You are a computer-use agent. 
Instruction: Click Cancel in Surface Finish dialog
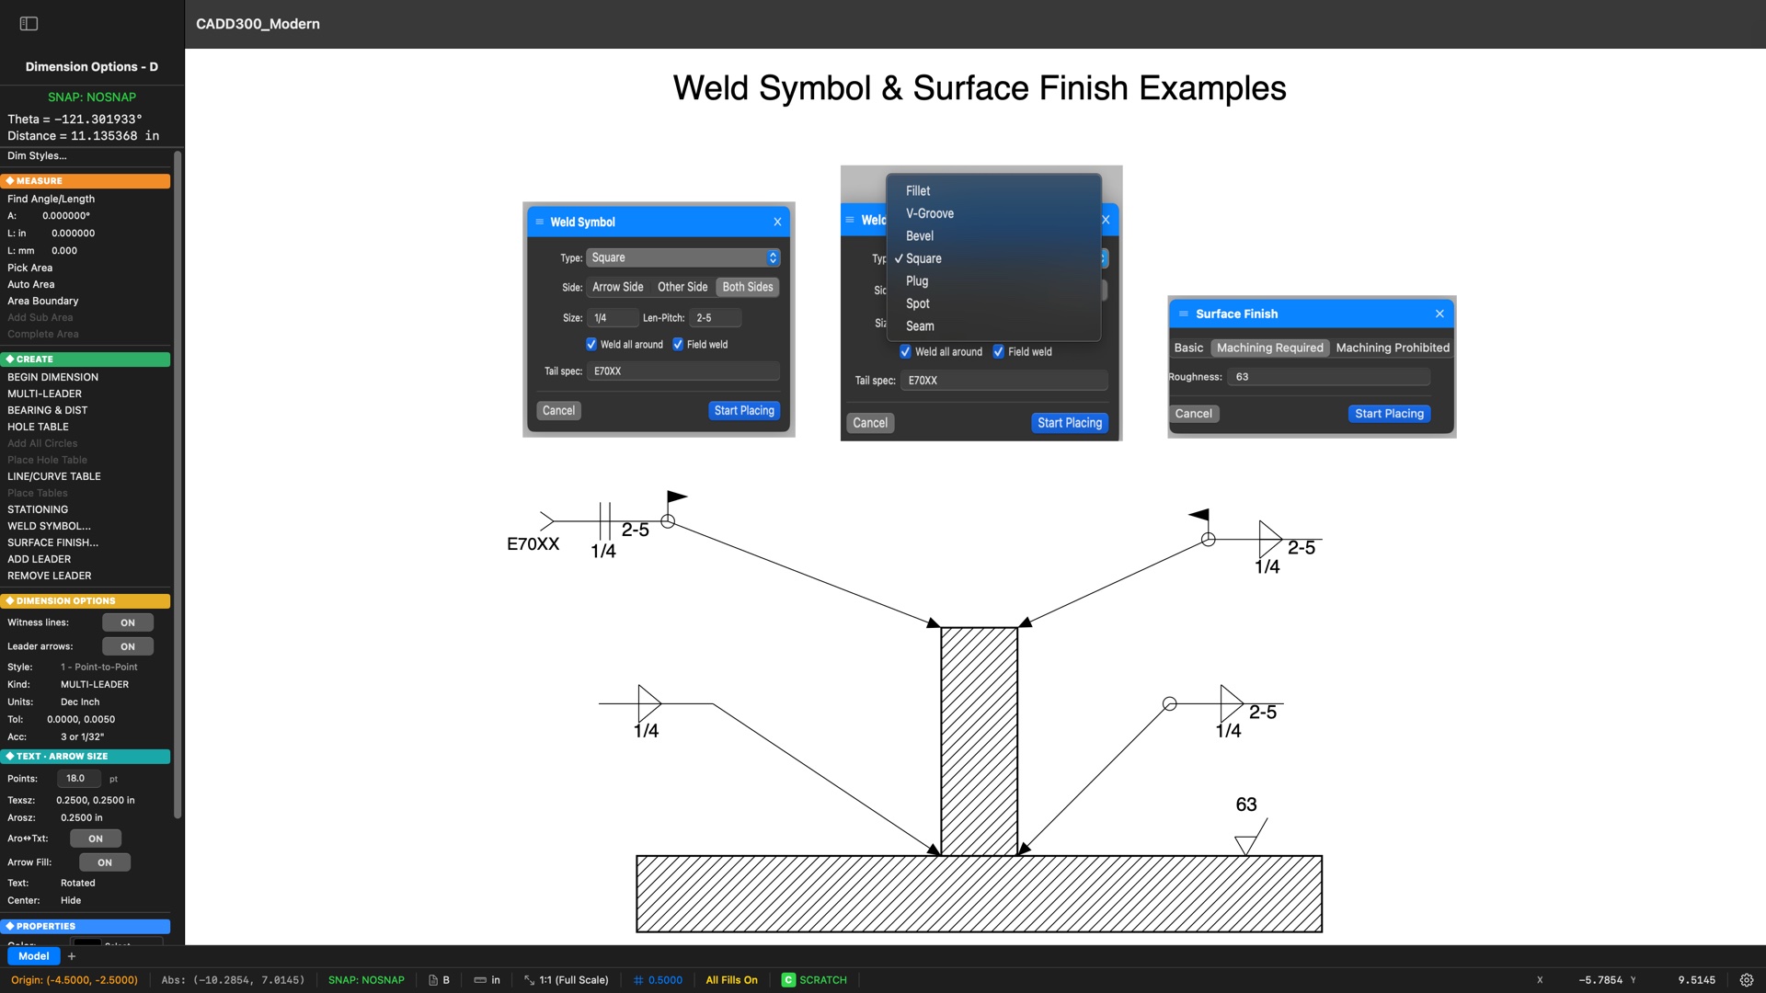coord(1194,414)
